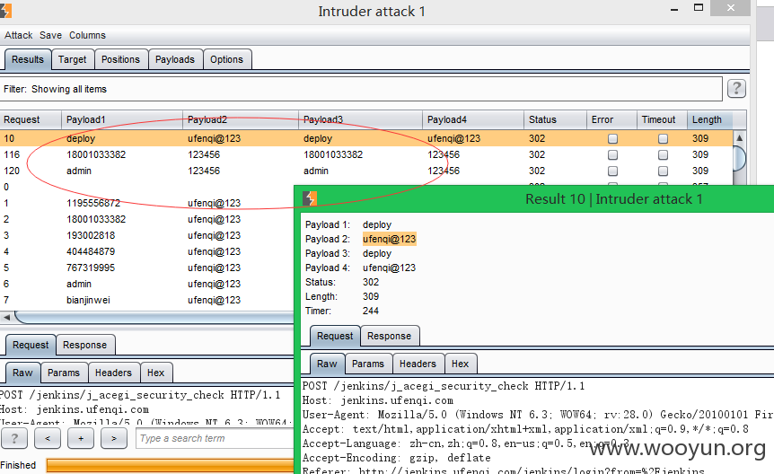Select Headers tab in Intruder attack window
The width and height of the screenshot is (774, 474).
pos(113,373)
